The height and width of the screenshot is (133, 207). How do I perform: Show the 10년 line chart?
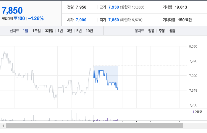click(x=89, y=31)
